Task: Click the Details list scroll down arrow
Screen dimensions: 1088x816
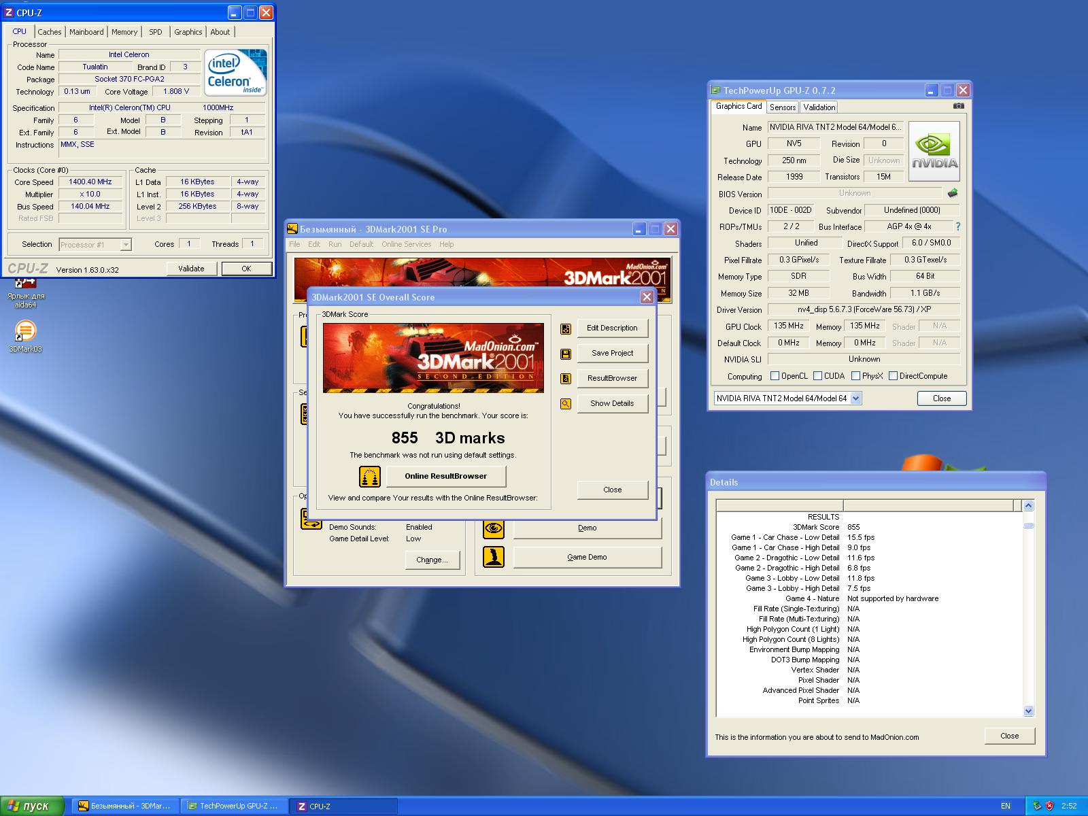Action: point(1027,711)
